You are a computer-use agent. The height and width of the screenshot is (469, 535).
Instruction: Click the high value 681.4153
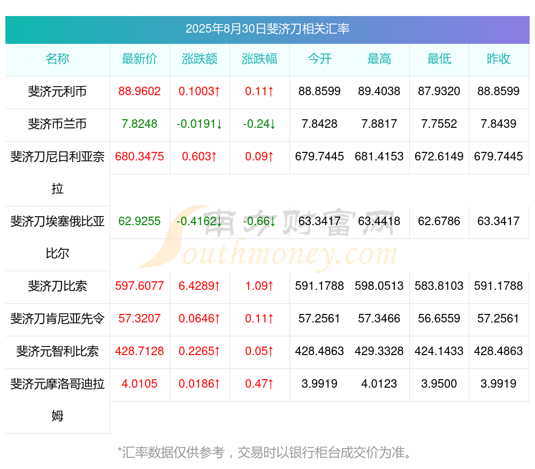(379, 156)
